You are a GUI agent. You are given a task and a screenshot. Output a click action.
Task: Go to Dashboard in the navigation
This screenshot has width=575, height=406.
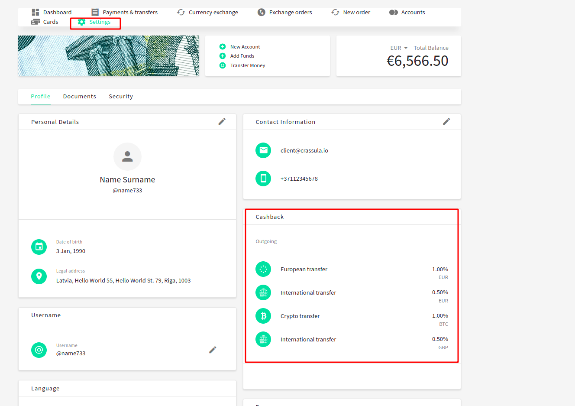pyautogui.click(x=52, y=12)
